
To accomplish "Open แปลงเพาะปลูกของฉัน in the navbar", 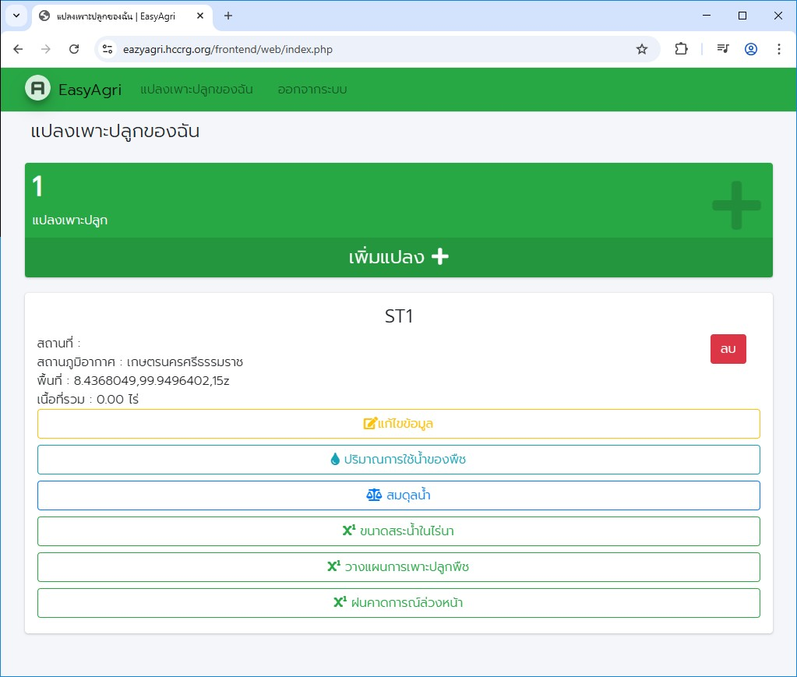I will [196, 90].
